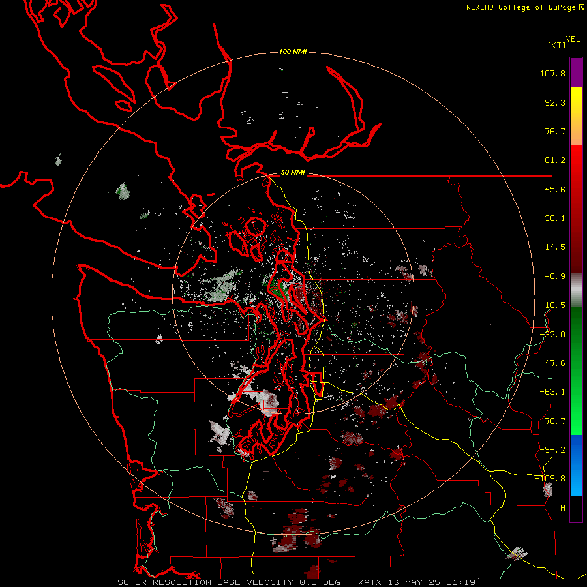Click the 50 NMI range ring label
This screenshot has height=587, width=587.
click(293, 172)
